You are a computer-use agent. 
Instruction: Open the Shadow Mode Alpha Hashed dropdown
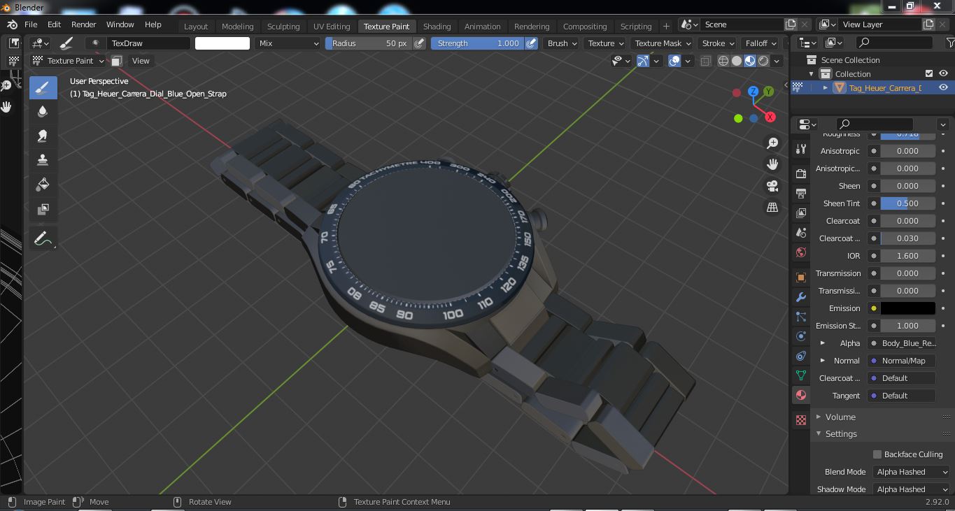pos(912,489)
